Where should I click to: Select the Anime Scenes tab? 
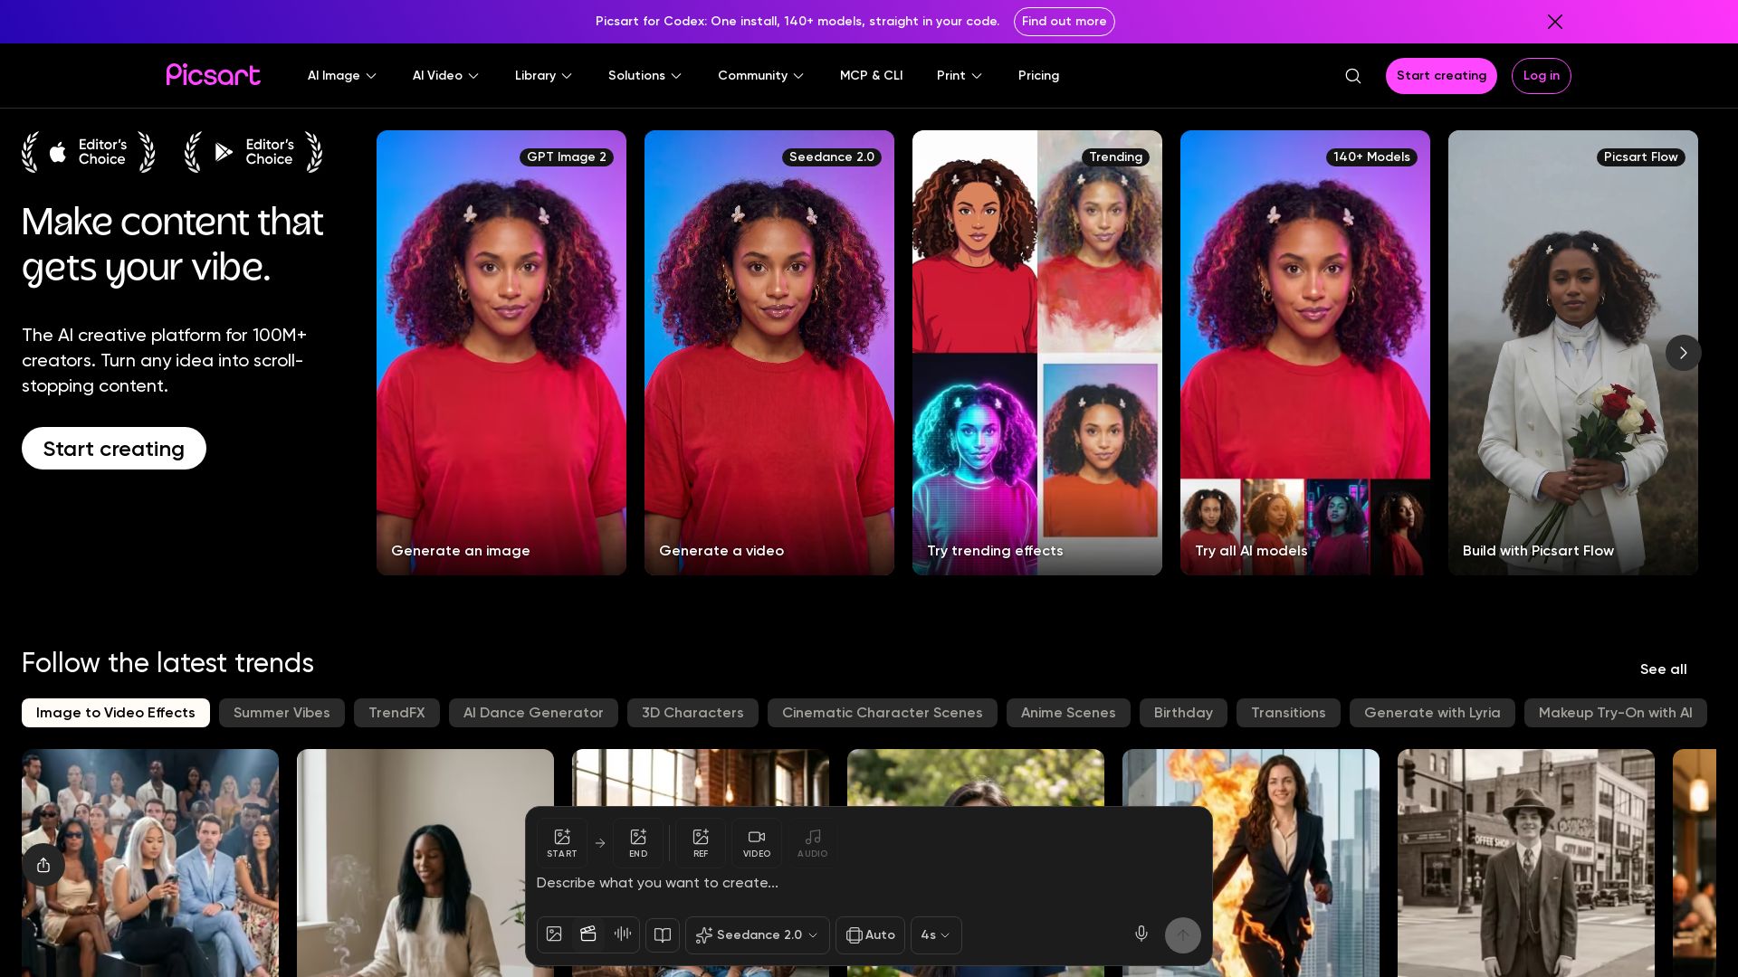tap(1068, 713)
